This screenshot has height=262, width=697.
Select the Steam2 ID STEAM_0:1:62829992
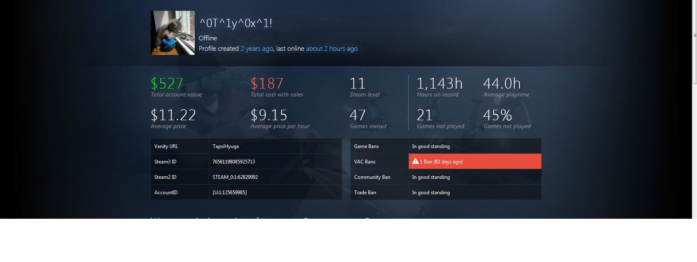click(235, 177)
